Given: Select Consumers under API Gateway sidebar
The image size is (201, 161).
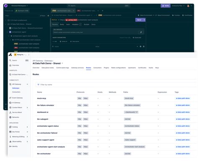Looking at the screenshot, I should (x=16, y=92).
